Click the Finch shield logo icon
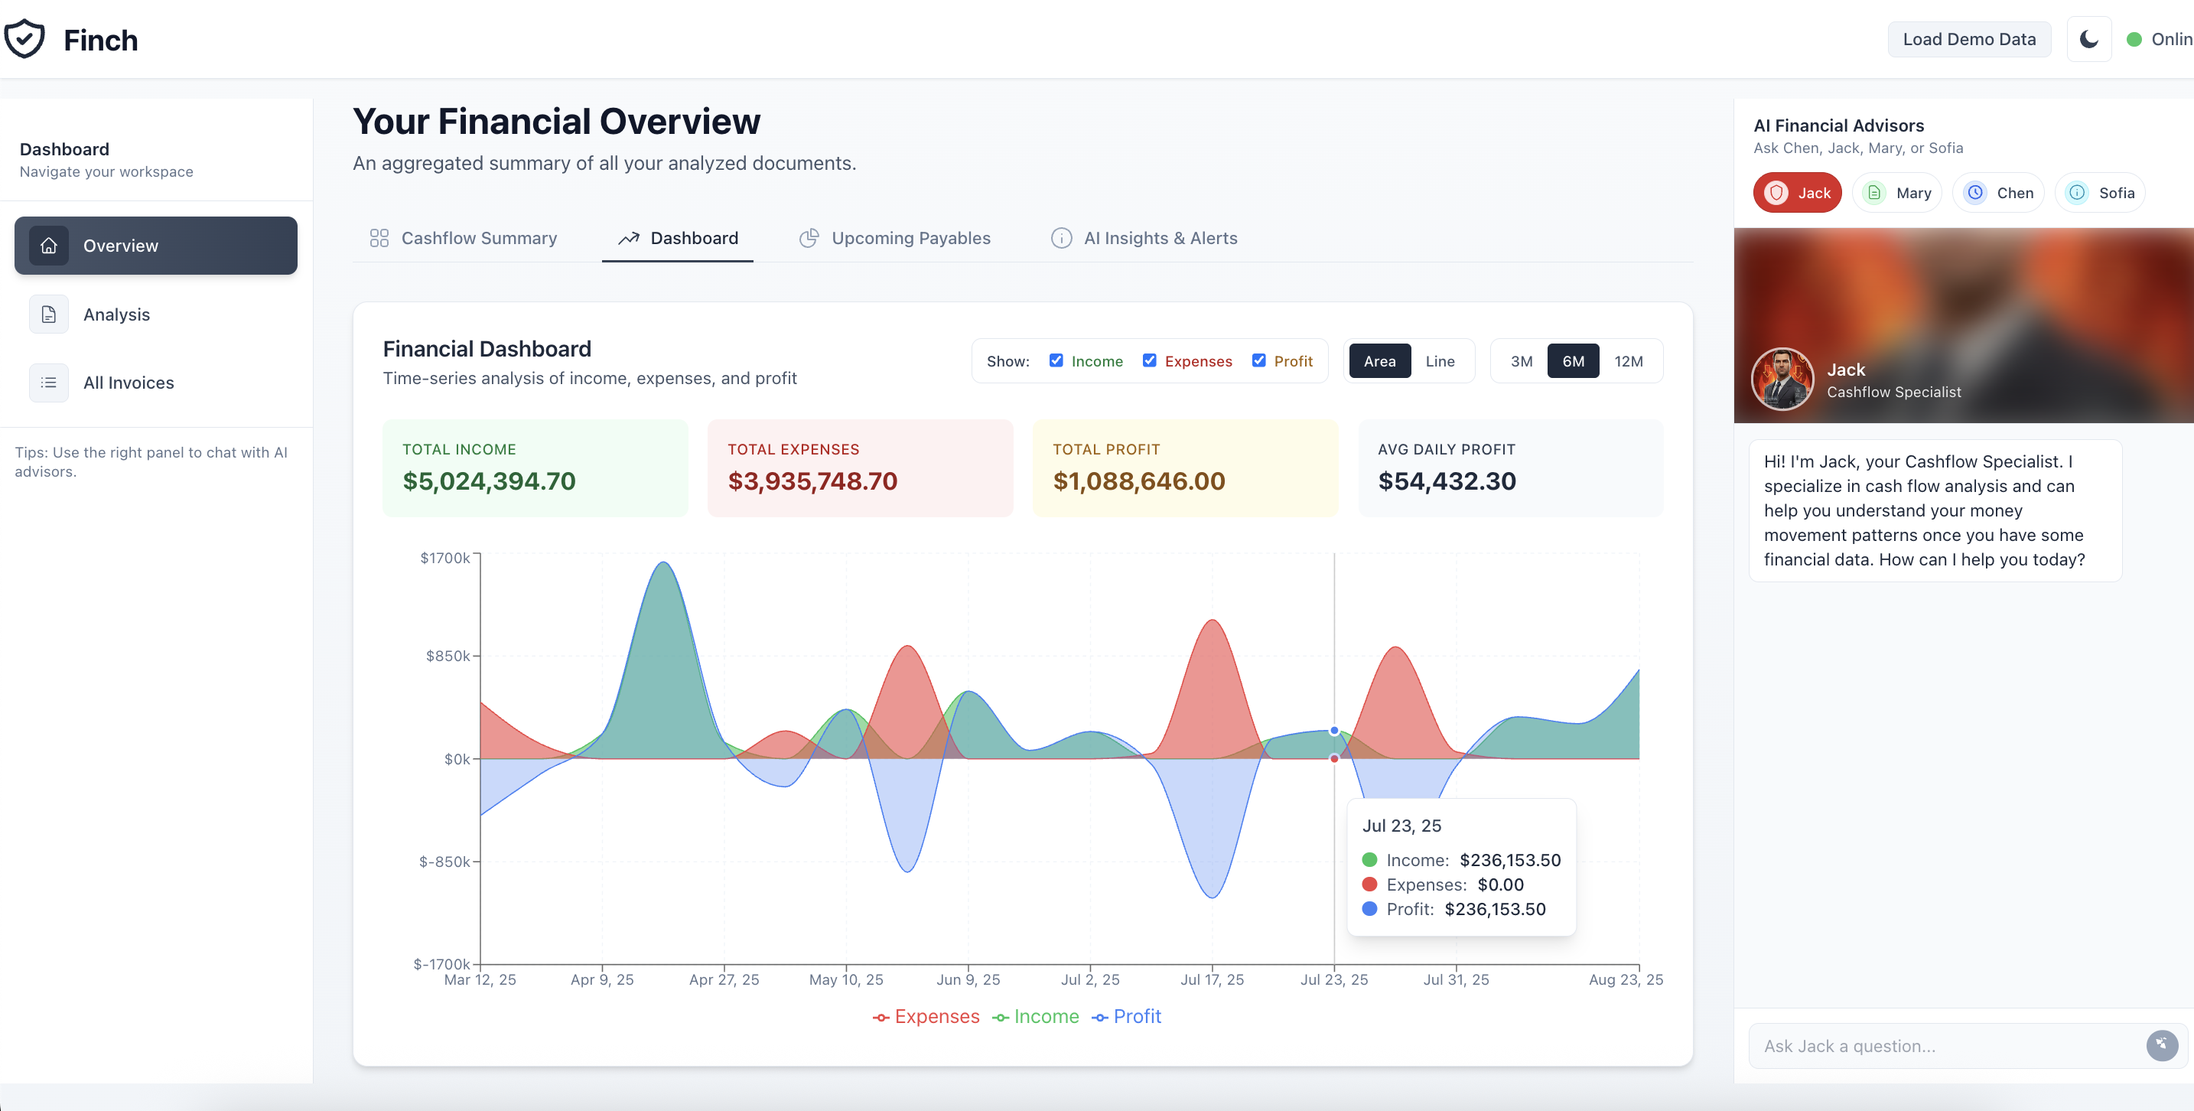 click(x=24, y=38)
